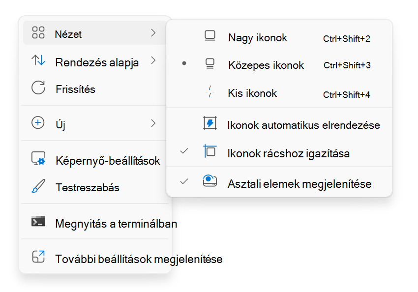Open the Új menu entry
418x292 pixels.
pyautogui.click(x=94, y=123)
